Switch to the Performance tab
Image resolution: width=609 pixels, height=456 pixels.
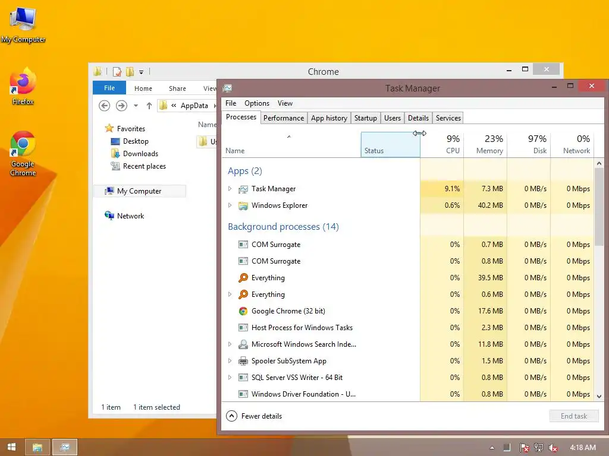(284, 118)
